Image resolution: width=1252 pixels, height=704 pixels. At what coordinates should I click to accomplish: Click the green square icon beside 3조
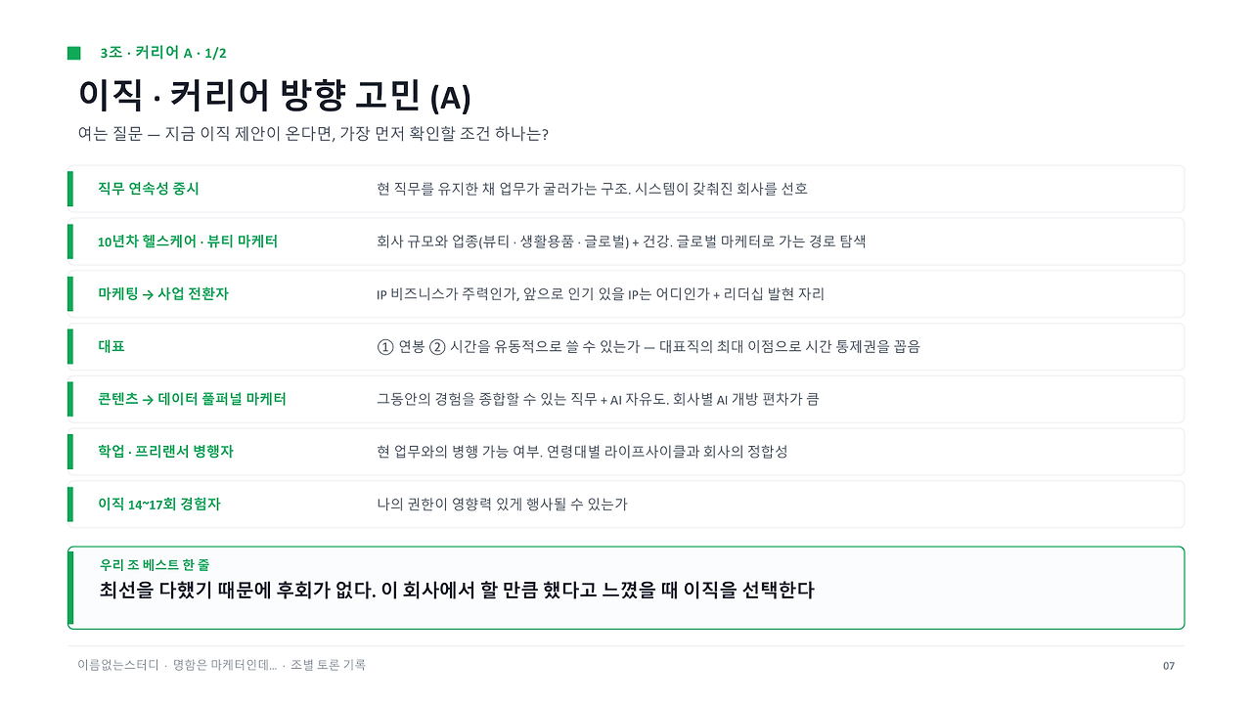coord(73,53)
